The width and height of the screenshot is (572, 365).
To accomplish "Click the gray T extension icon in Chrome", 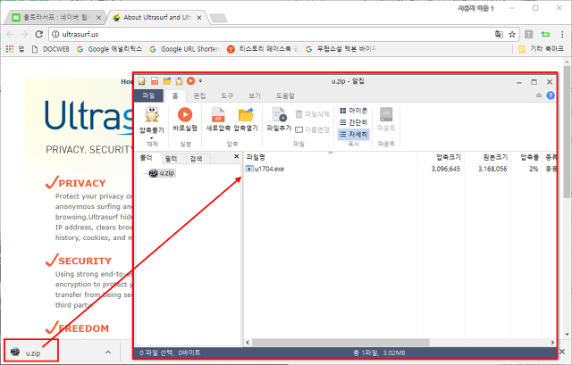I will point(528,34).
